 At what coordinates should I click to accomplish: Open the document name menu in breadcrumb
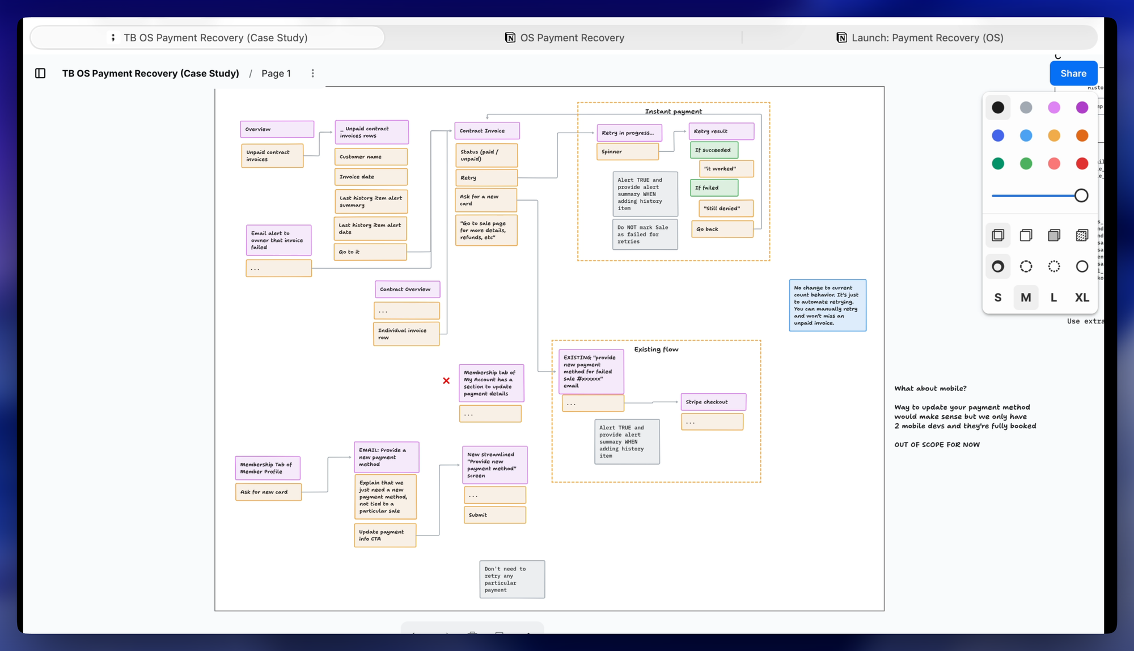(150, 73)
